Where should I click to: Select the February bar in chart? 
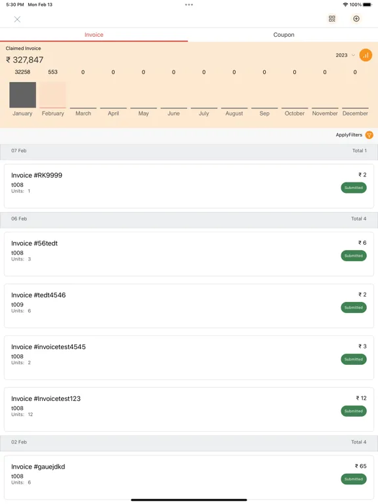coord(52,94)
